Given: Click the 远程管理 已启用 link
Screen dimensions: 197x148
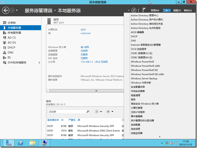Looking at the screenshot, I should (x=84, y=51).
